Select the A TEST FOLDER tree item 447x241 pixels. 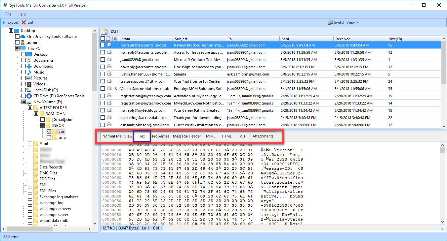(x=53, y=108)
